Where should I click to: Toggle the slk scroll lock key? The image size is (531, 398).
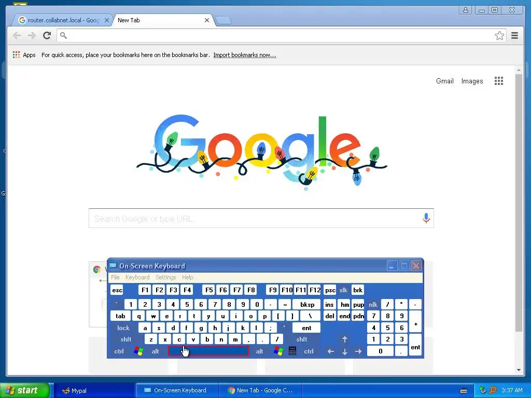pyautogui.click(x=343, y=290)
